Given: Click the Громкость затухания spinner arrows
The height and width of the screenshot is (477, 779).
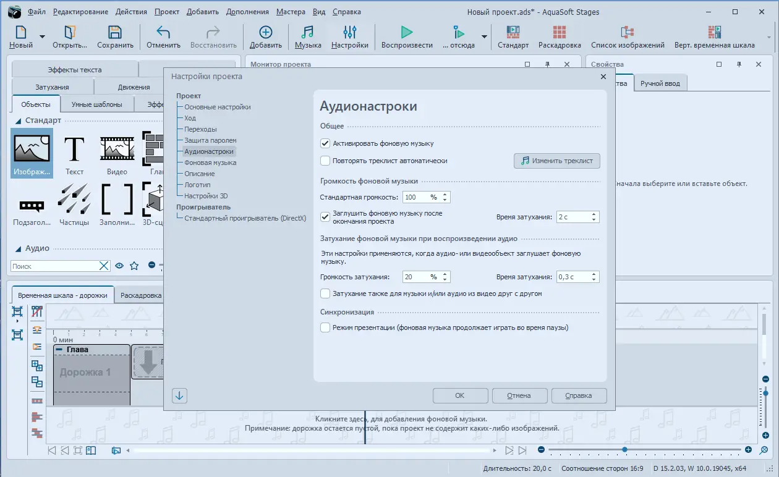Looking at the screenshot, I should pos(446,277).
